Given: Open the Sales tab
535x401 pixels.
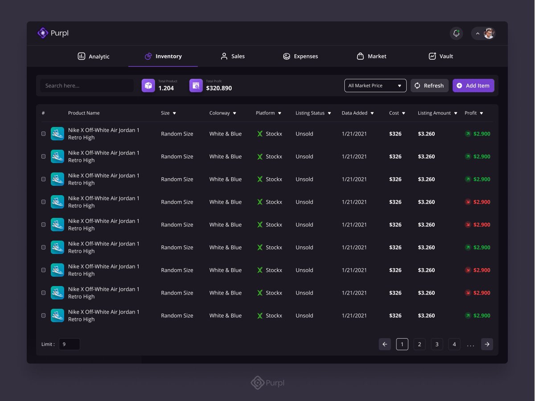Looking at the screenshot, I should point(233,56).
